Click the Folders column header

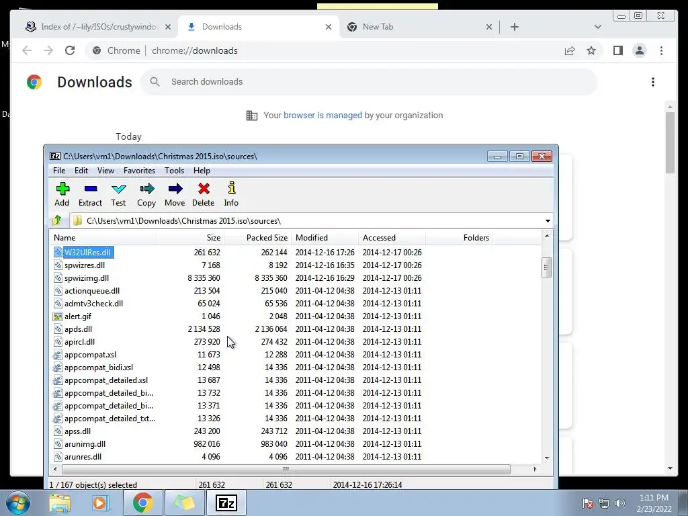click(x=459, y=238)
